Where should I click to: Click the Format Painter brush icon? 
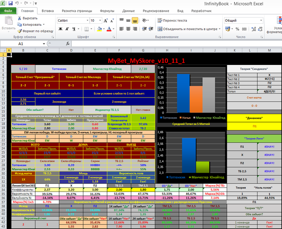tap(19, 31)
